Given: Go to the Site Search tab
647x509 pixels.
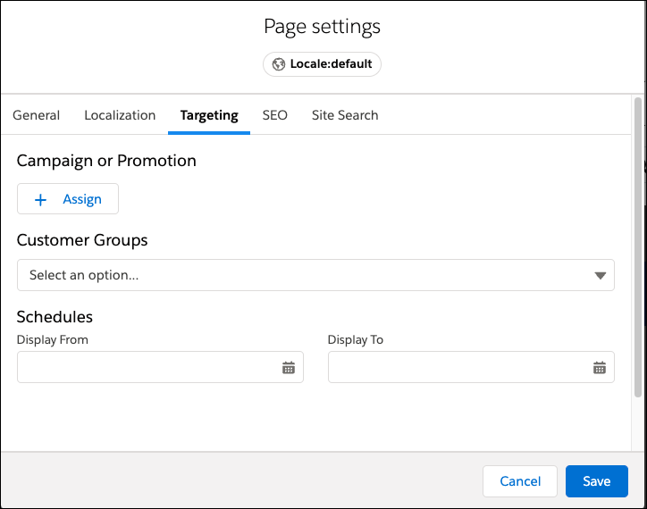Looking at the screenshot, I should (345, 115).
